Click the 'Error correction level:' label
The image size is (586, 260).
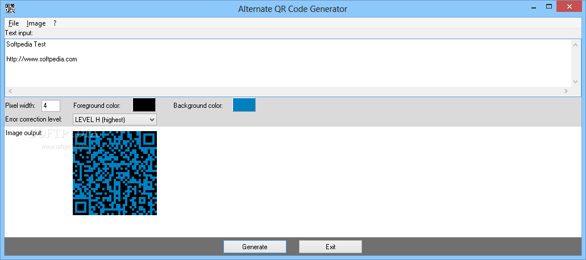[x=34, y=119]
